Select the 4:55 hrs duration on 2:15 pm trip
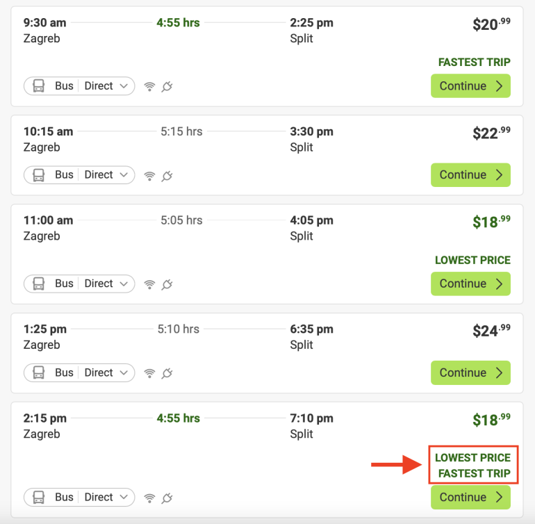Image resolution: width=535 pixels, height=524 pixels. [x=178, y=418]
